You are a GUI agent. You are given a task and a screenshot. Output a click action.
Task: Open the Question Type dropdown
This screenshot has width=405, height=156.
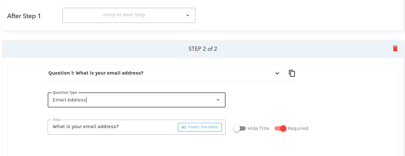click(x=136, y=100)
